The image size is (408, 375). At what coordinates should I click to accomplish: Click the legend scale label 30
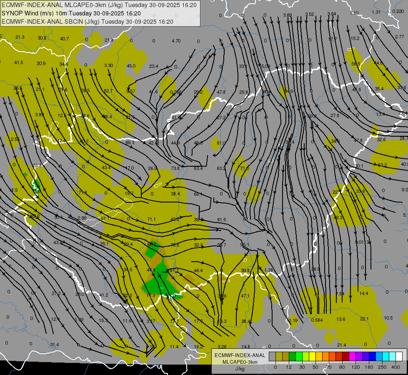[302, 367]
